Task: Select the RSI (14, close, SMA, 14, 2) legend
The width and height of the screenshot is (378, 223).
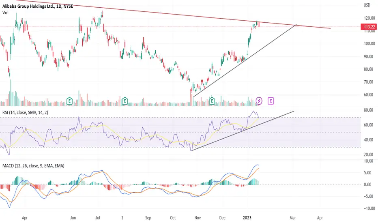Action: 25,112
